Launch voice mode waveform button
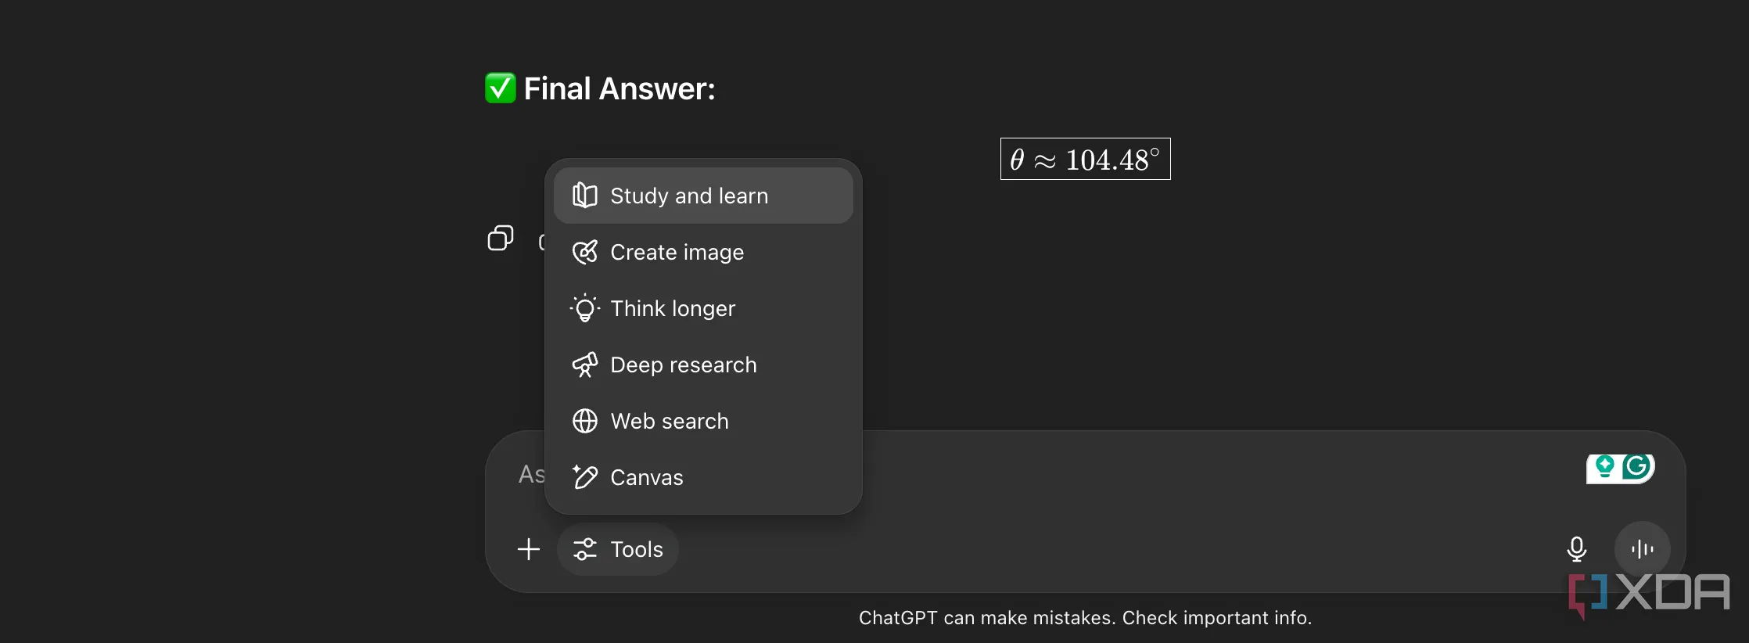 1643,549
